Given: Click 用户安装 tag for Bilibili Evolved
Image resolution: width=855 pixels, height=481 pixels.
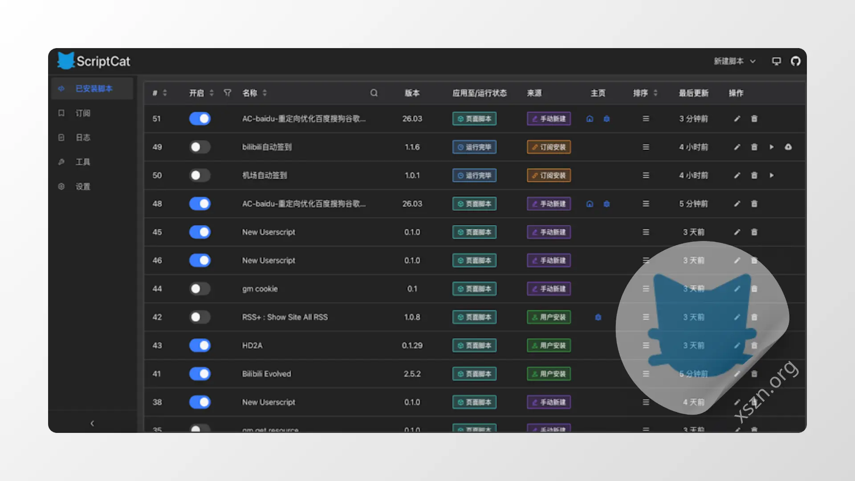Looking at the screenshot, I should pyautogui.click(x=549, y=374).
